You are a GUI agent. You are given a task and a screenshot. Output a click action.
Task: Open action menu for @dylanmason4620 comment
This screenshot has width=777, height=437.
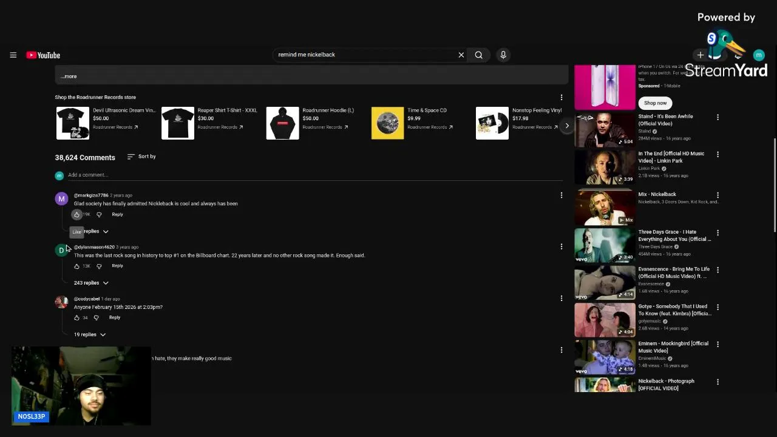pos(562,247)
